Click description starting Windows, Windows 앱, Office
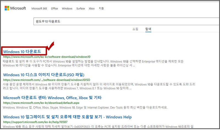 click(85, 108)
